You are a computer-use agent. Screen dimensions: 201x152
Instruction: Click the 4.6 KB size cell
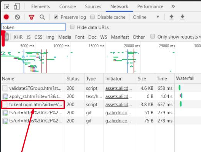point(147,88)
